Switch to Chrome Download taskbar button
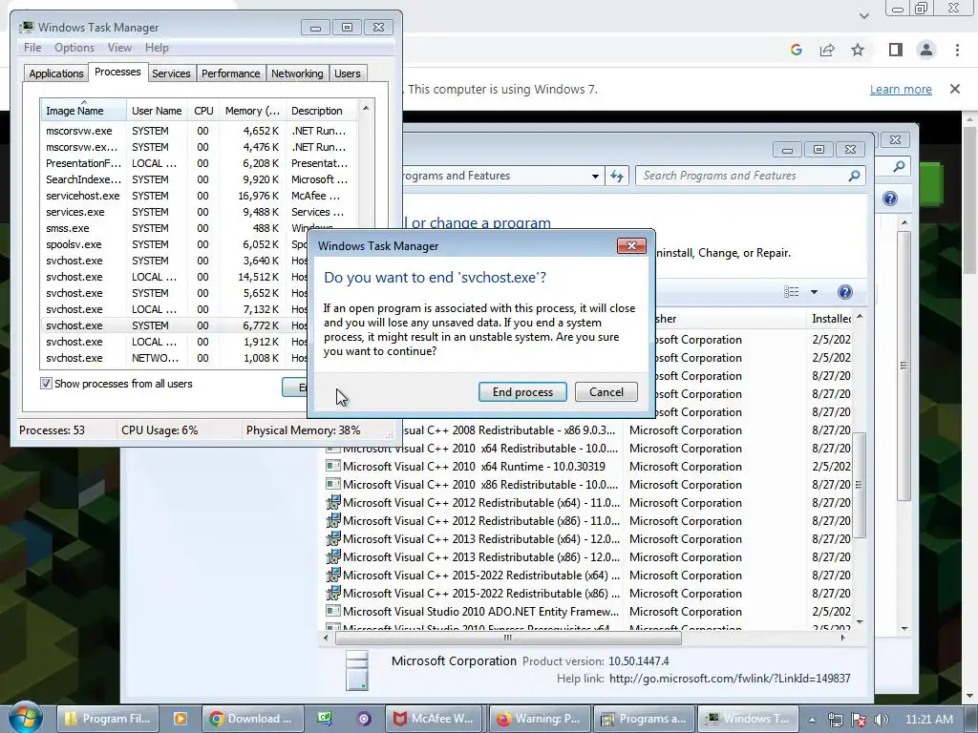This screenshot has height=733, width=978. click(x=252, y=719)
